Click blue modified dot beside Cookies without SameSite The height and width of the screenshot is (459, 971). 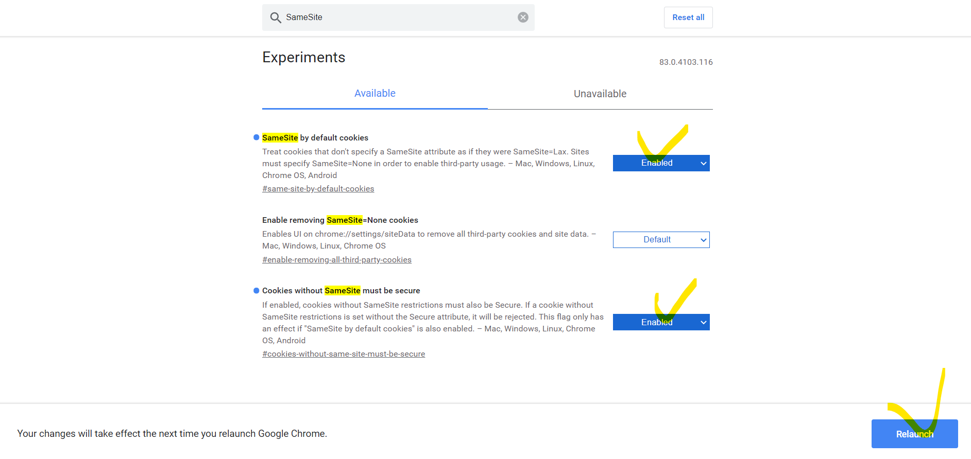coord(257,291)
